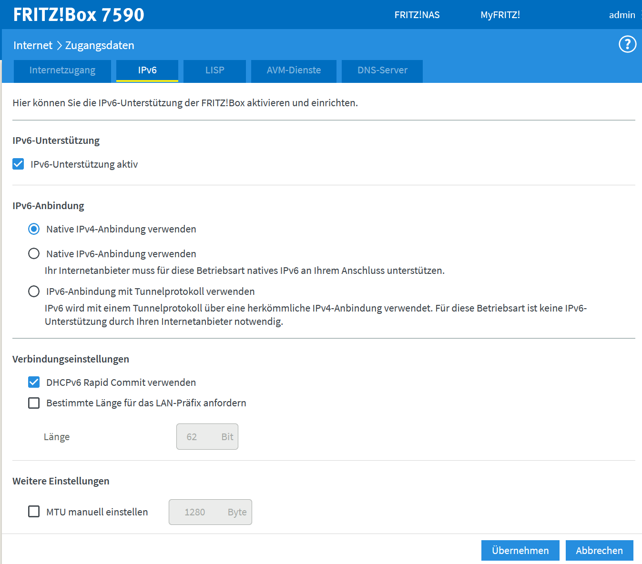Click the Länge bit input field
Screen dimensions: 642x564
pyautogui.click(x=207, y=437)
